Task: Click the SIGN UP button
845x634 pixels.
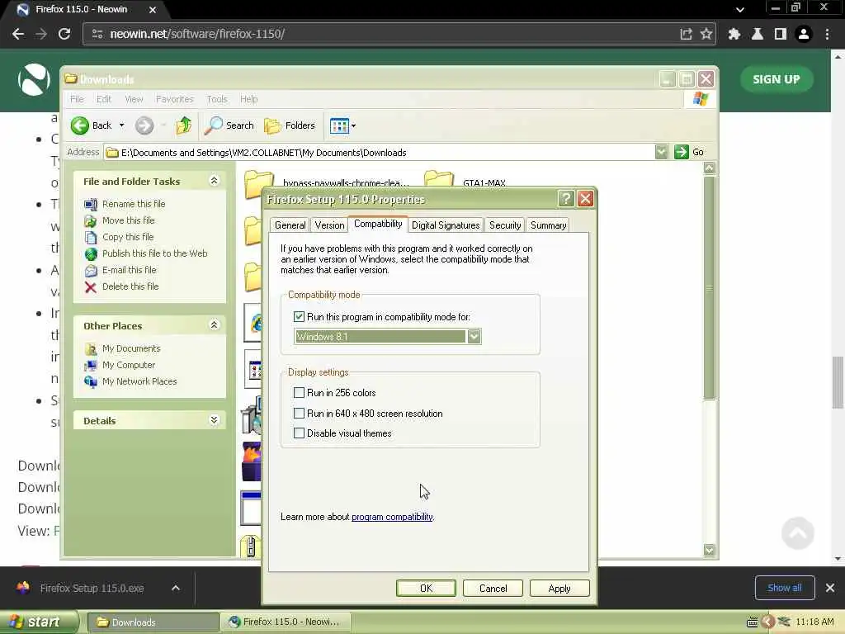Action: (776, 79)
